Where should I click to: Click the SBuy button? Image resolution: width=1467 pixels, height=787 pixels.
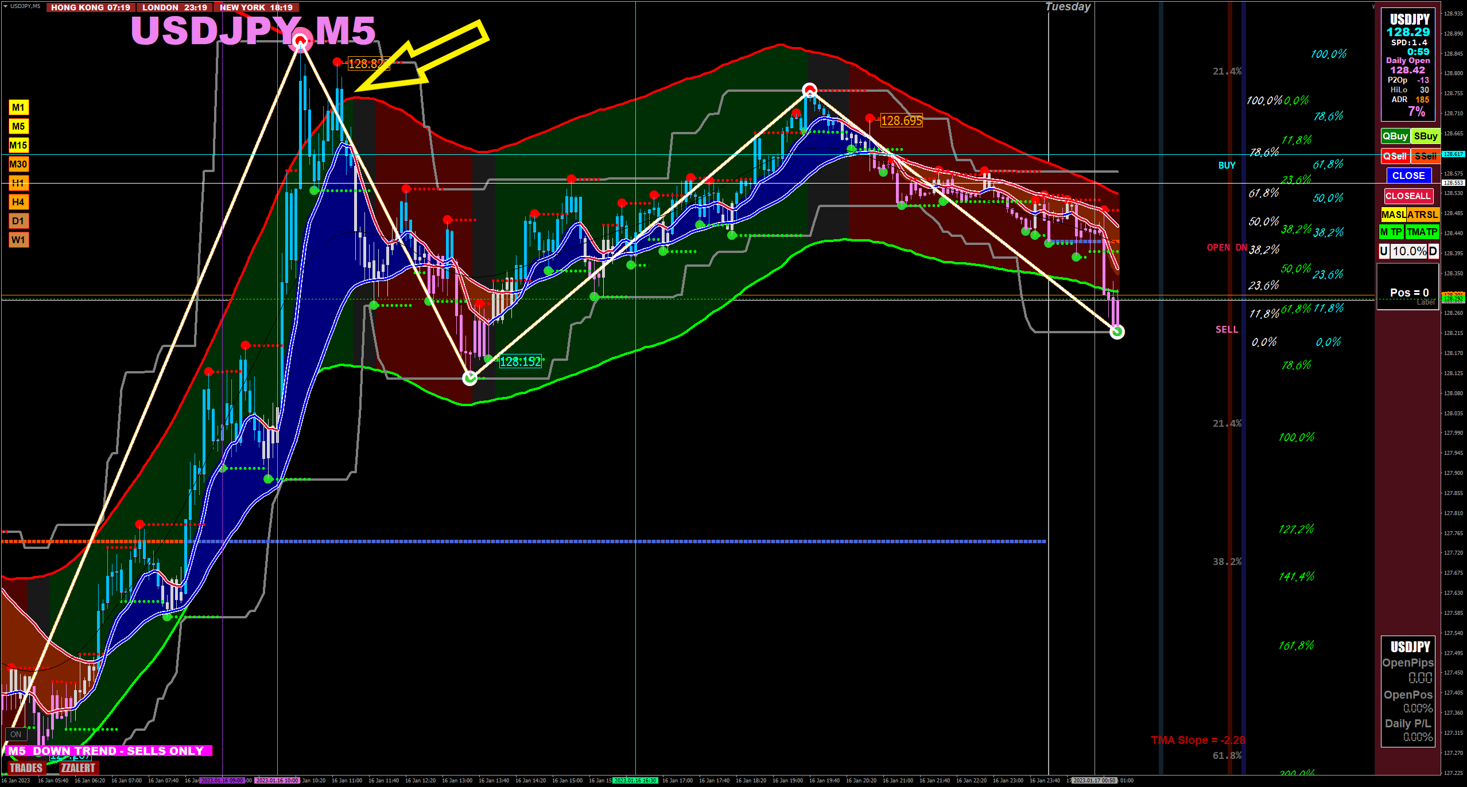(1425, 136)
